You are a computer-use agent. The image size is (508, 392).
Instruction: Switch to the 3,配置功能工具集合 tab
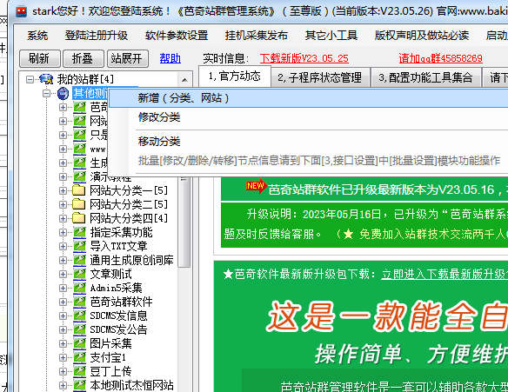tap(425, 77)
